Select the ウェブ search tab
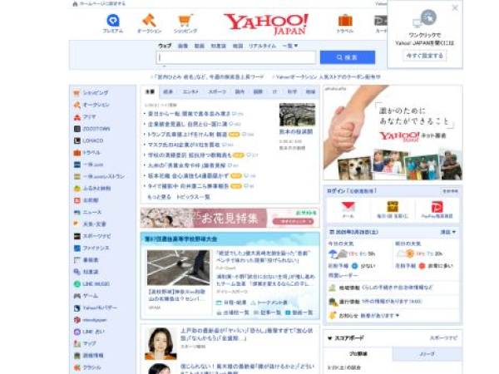The image size is (499, 374). tap(165, 46)
